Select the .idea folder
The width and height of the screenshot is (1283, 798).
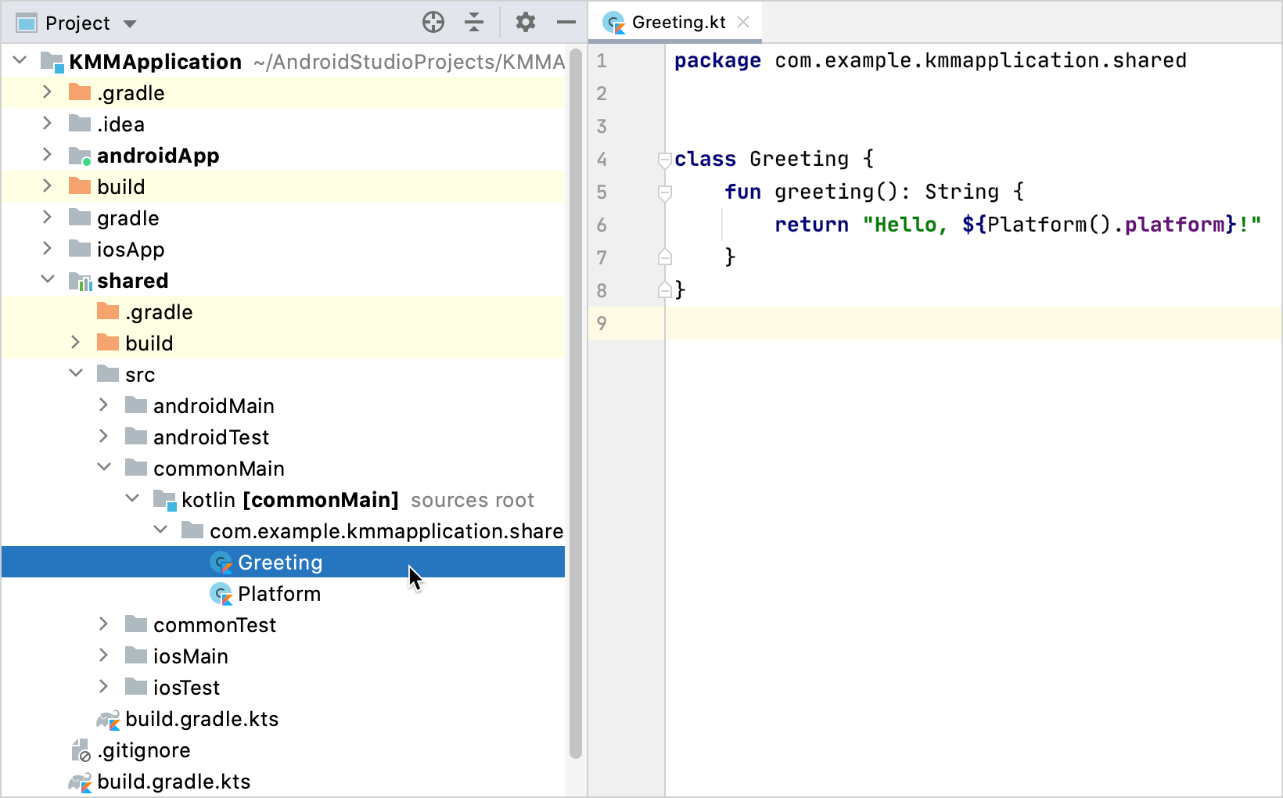(x=283, y=124)
